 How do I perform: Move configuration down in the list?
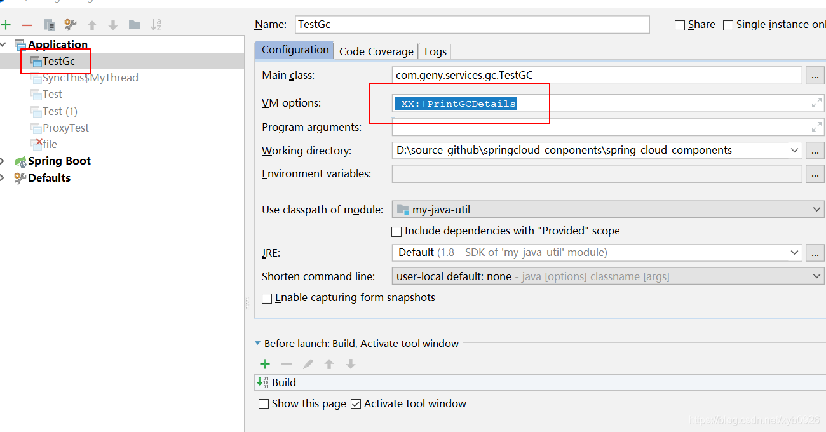[x=113, y=25]
